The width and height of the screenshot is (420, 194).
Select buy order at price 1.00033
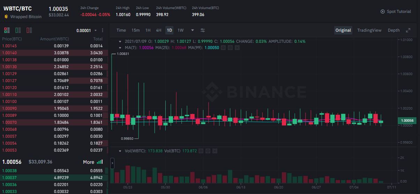click(54, 192)
